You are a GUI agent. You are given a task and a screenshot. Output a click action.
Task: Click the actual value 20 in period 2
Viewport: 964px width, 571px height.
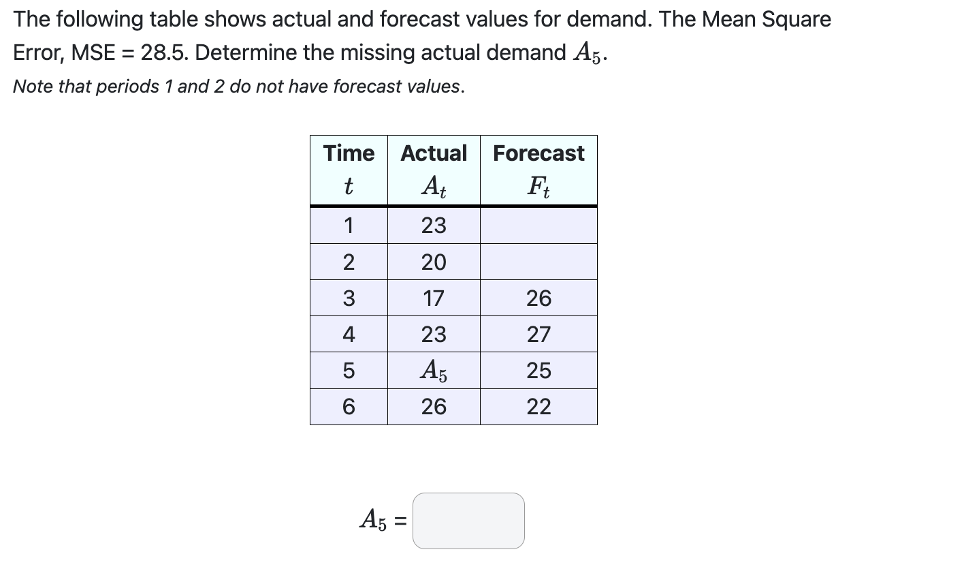point(434,262)
